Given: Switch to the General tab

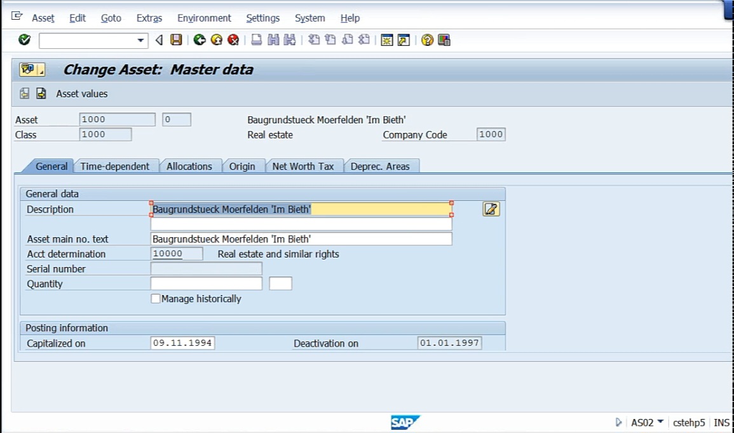Looking at the screenshot, I should (51, 166).
